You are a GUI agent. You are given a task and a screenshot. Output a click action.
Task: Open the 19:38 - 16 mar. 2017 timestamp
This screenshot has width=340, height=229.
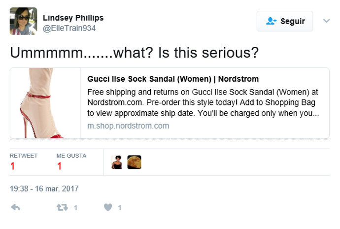click(44, 189)
